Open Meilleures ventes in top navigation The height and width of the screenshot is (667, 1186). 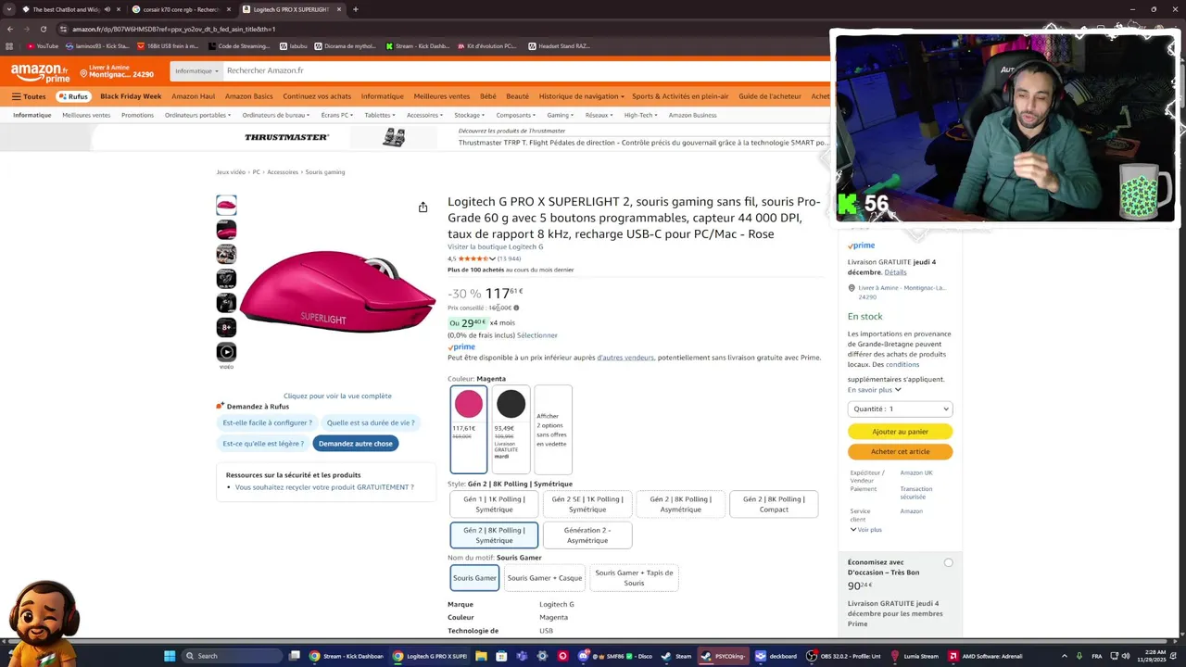pyautogui.click(x=441, y=96)
